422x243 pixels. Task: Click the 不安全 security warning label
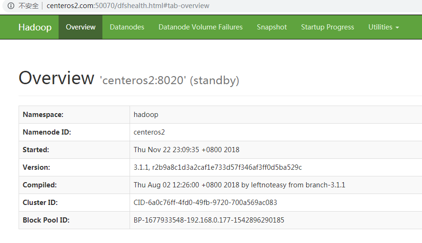pyautogui.click(x=28, y=6)
